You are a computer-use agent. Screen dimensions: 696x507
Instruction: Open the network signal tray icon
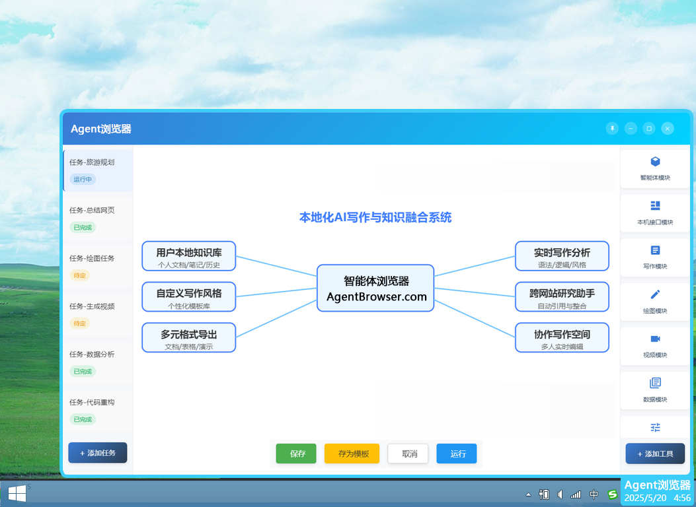click(576, 494)
